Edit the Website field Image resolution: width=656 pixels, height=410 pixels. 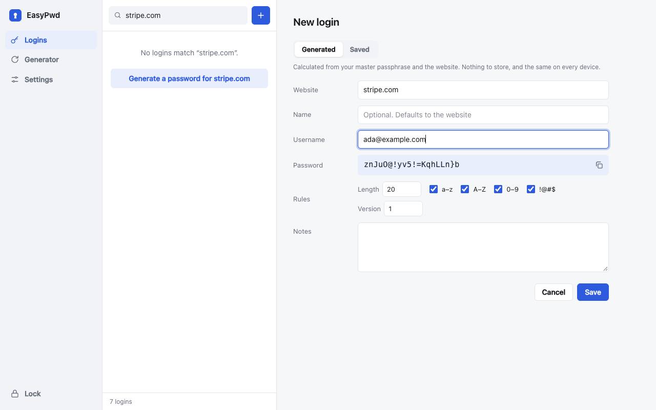click(483, 90)
